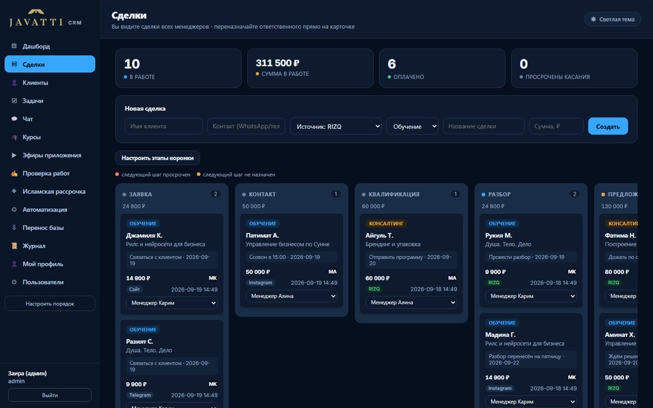This screenshot has width=653, height=408.
Task: Click the Задачи checkbox icon
Action: tap(14, 101)
